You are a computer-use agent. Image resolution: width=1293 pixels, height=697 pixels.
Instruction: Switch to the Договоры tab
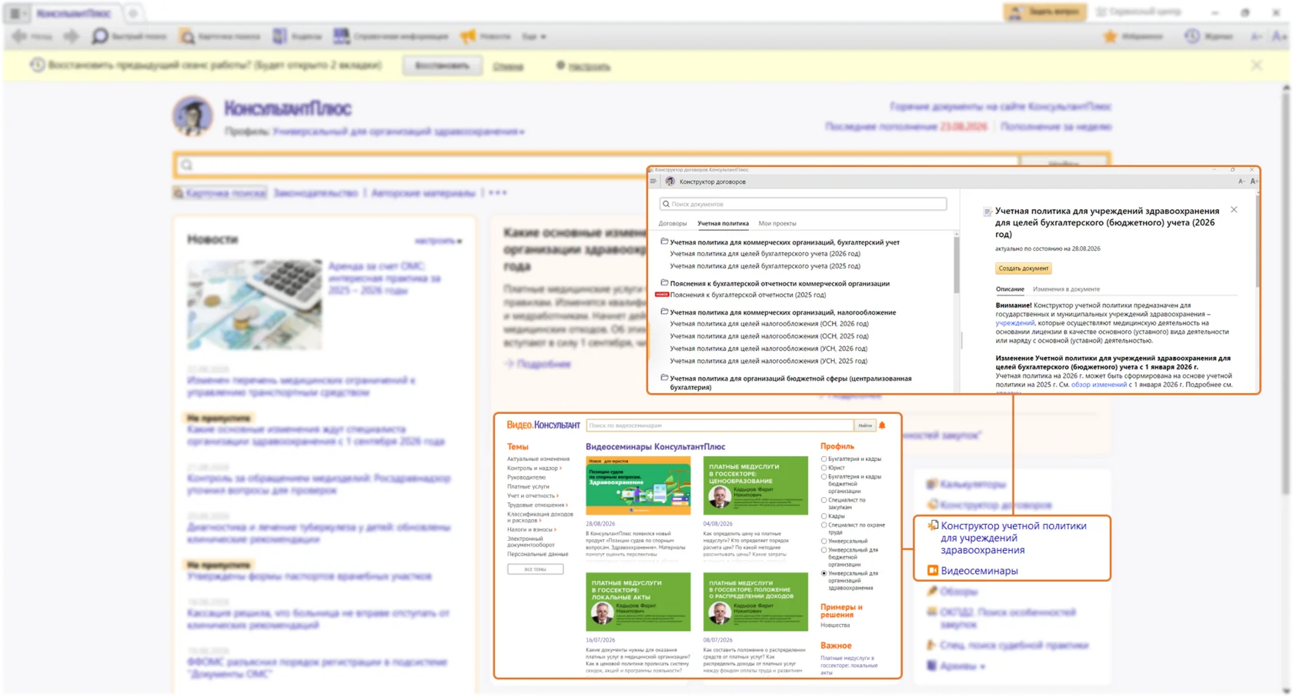coord(673,224)
